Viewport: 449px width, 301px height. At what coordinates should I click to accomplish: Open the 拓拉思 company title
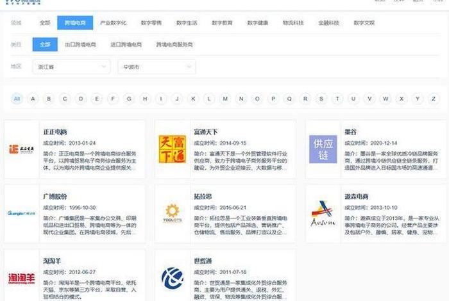(203, 197)
